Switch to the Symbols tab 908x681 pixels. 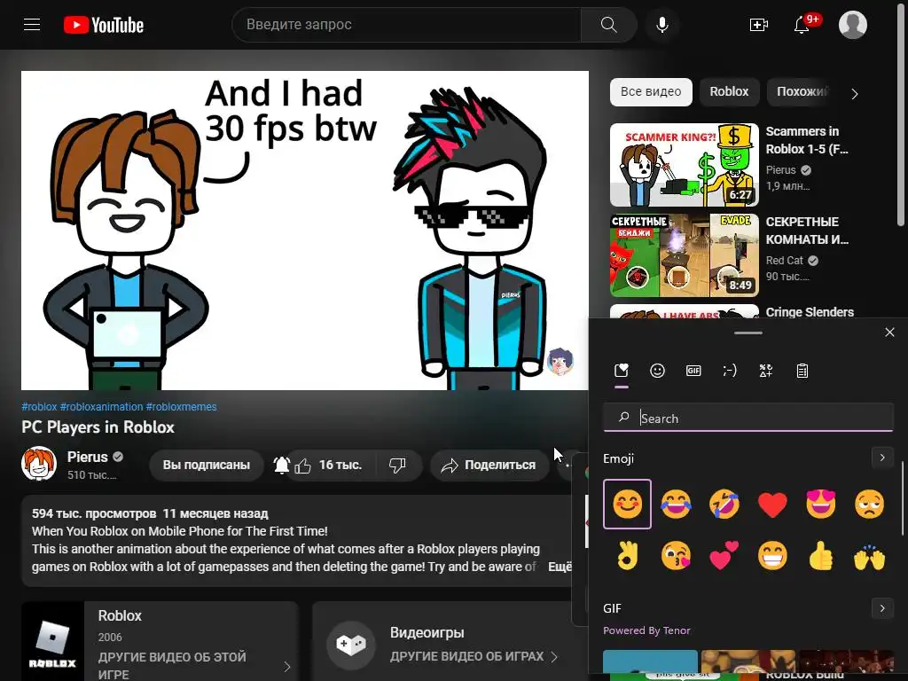coord(765,371)
